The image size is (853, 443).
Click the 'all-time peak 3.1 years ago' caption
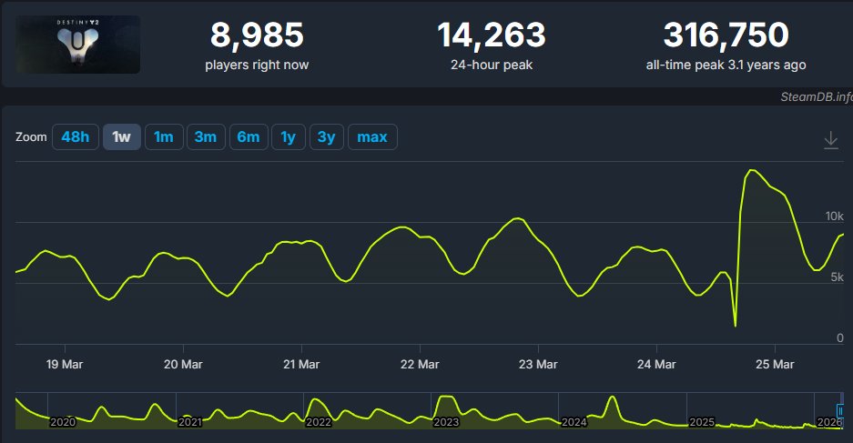coord(726,65)
